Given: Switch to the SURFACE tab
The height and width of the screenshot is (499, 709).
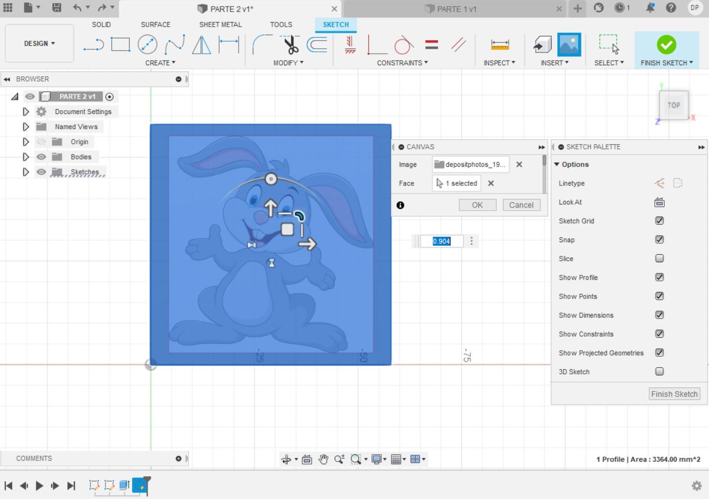Looking at the screenshot, I should coord(155,24).
